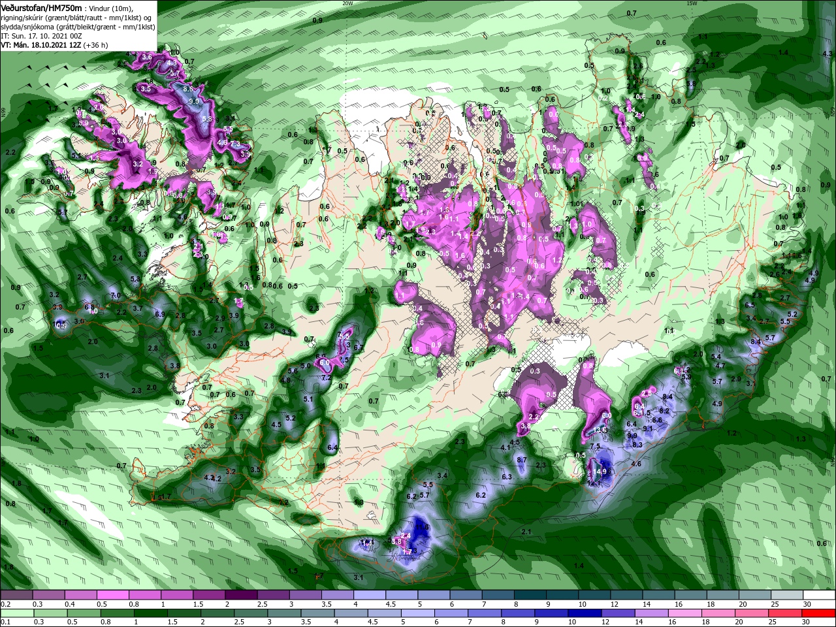The width and height of the screenshot is (836, 627).
Task: Click the dark green 1–1.5 swatch in the bottom legend row
Action: [150, 613]
